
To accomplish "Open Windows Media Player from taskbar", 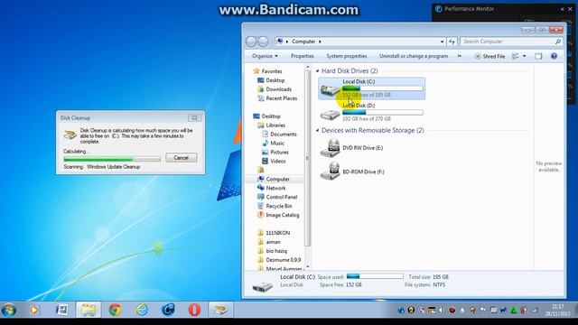I will point(34,310).
